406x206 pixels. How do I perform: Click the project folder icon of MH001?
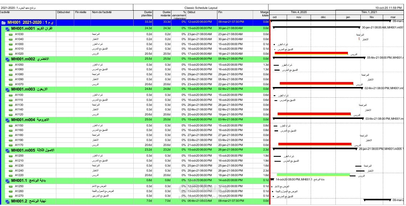3,23
